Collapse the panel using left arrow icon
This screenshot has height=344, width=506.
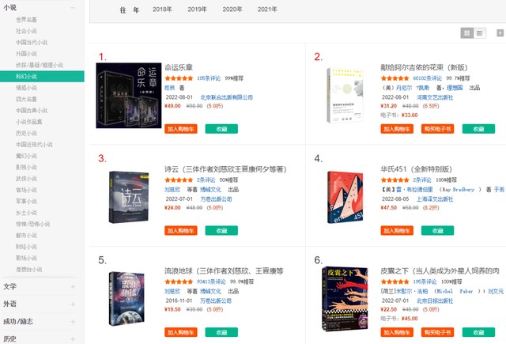500,33
